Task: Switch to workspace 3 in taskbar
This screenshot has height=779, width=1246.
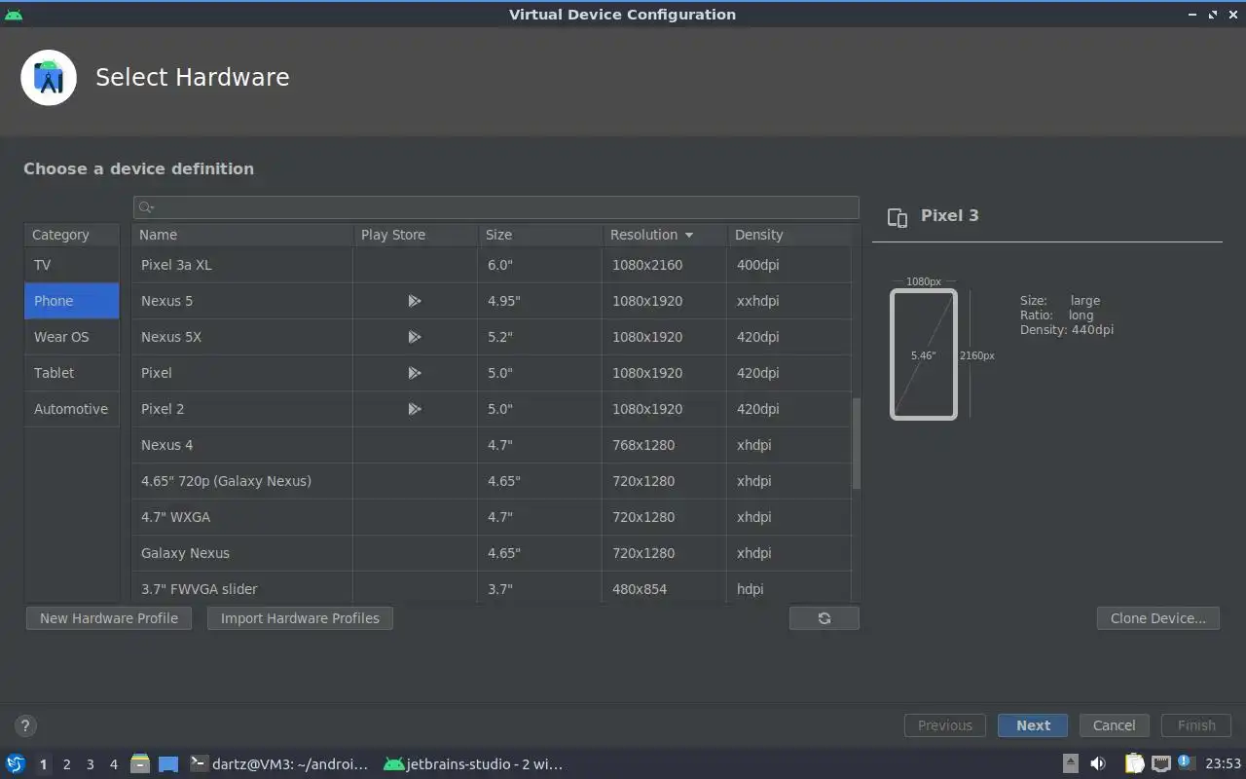Action: [90, 764]
